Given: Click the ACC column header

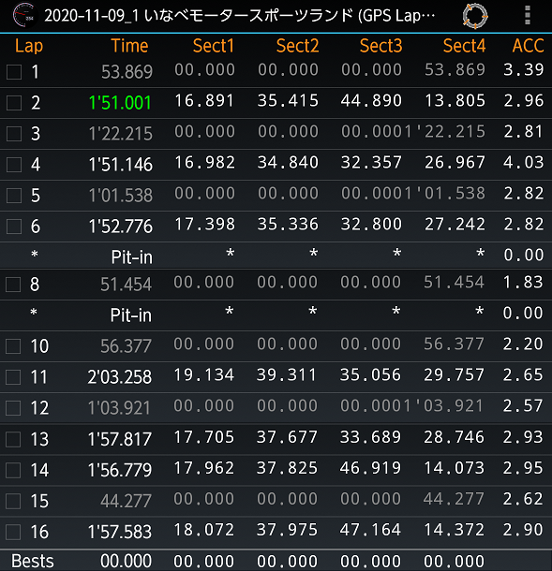Looking at the screenshot, I should click(x=528, y=46).
